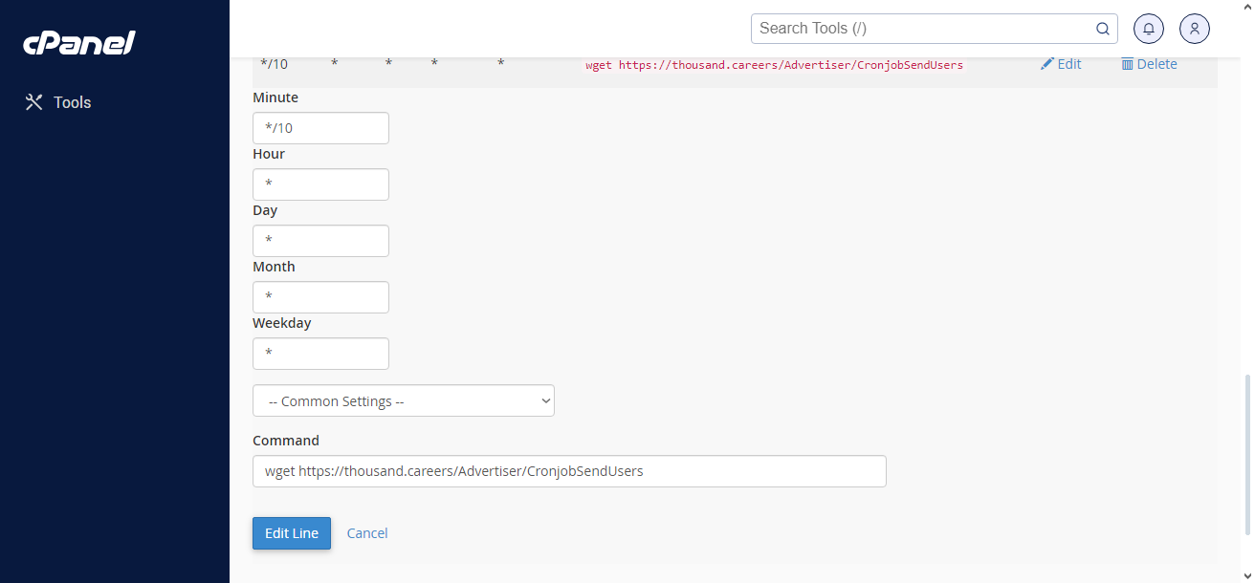Open the user account menu icon
This screenshot has height=583, width=1255.
pyautogui.click(x=1195, y=29)
